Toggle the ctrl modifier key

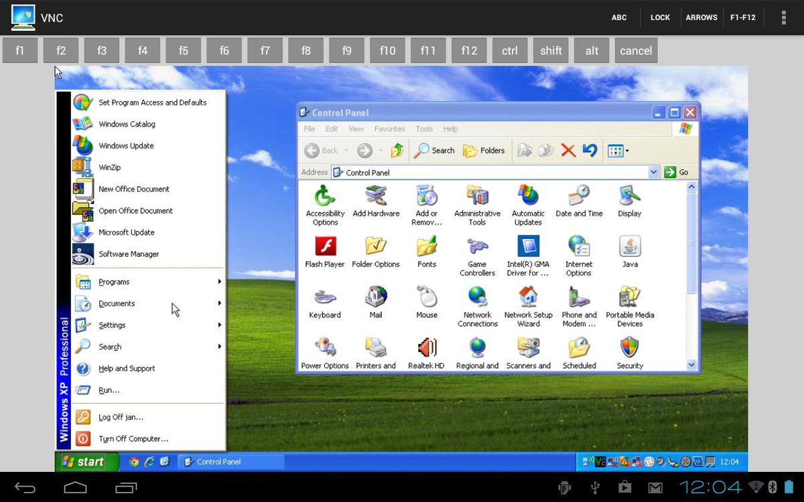click(x=510, y=50)
